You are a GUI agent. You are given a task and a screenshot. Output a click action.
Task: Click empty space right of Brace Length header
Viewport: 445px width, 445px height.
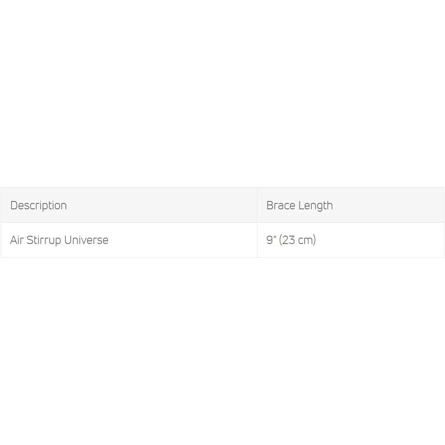(x=386, y=205)
